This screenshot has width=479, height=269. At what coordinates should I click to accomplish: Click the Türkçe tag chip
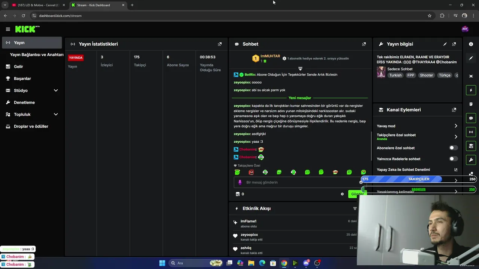[445, 75]
